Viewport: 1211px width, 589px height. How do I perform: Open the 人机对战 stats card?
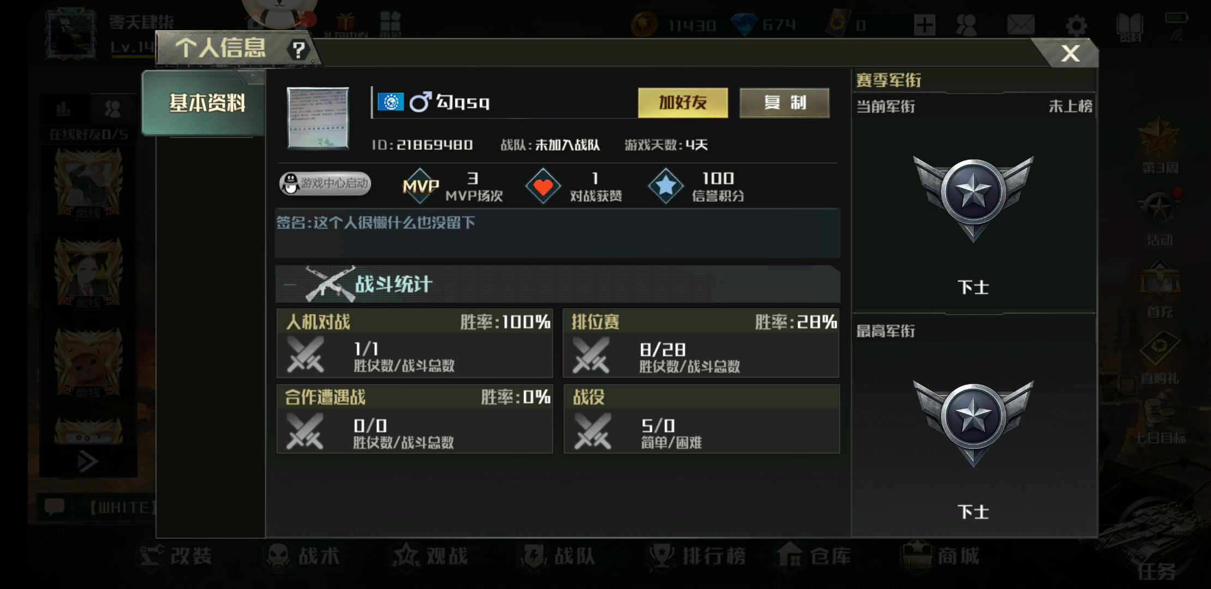pyautogui.click(x=415, y=343)
